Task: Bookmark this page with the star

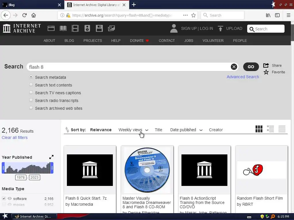Action: click(x=194, y=15)
